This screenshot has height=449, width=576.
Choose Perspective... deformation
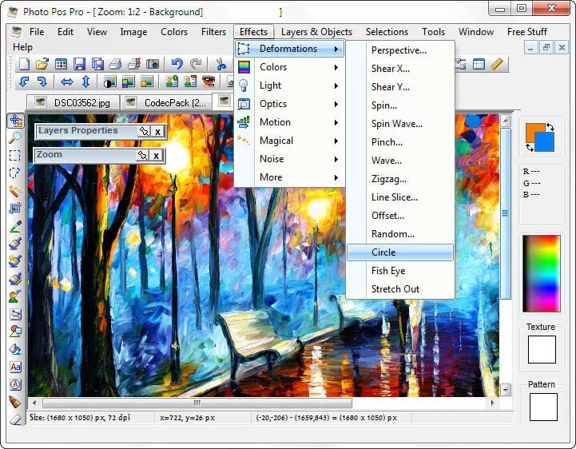400,50
